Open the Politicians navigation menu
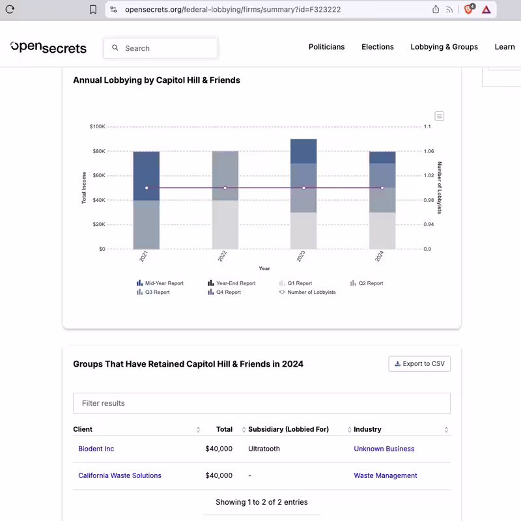The height and width of the screenshot is (521, 521). coord(327,47)
